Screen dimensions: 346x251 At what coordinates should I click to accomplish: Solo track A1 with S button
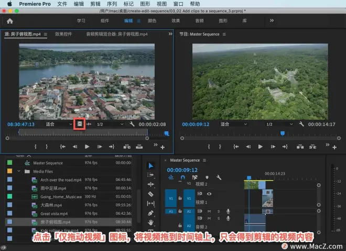(219, 212)
